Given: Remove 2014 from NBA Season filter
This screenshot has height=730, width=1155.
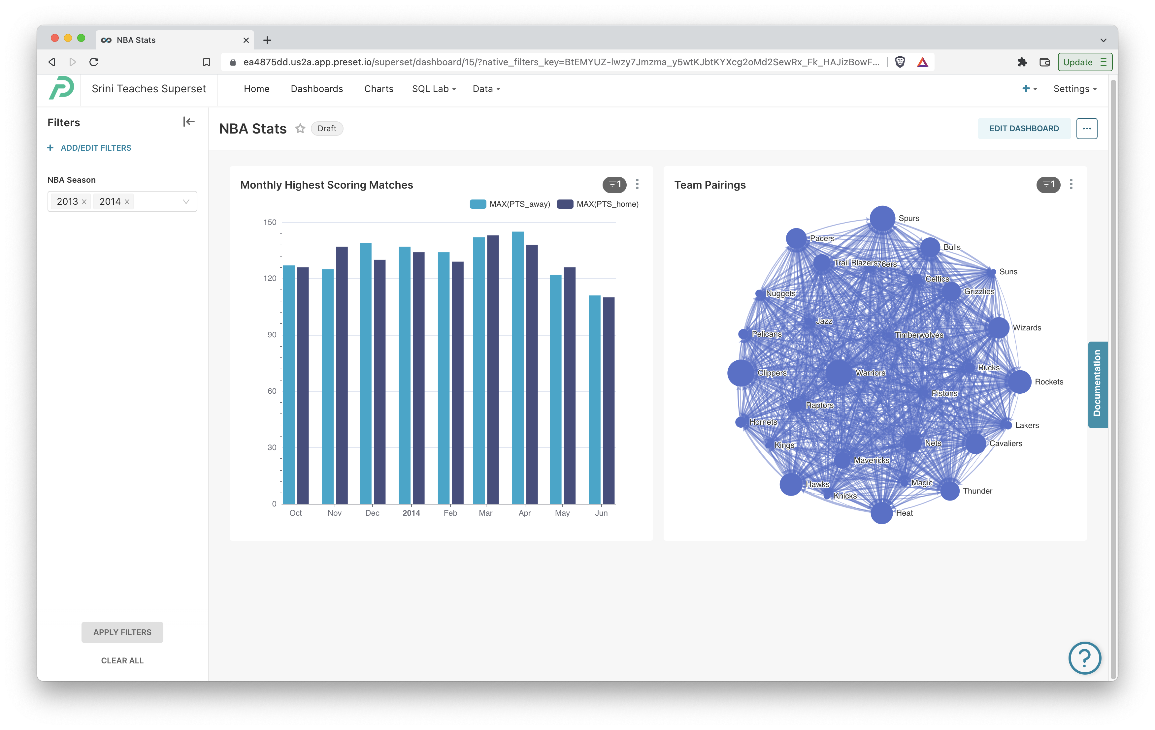Looking at the screenshot, I should [x=127, y=202].
